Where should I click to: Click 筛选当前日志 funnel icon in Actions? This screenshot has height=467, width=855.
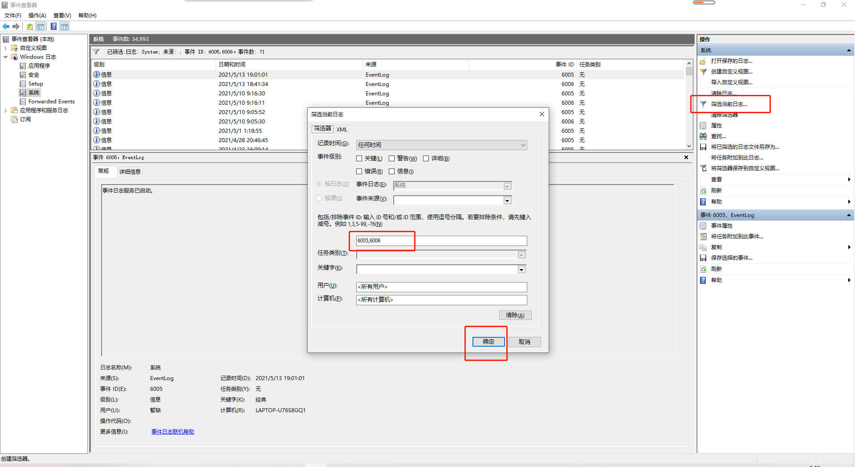pyautogui.click(x=703, y=104)
